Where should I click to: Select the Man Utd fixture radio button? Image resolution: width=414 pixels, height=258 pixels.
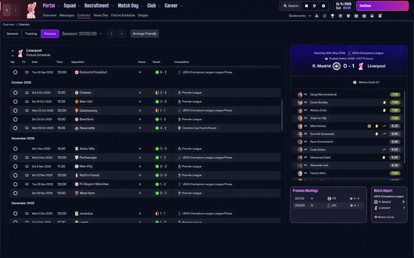[15, 102]
